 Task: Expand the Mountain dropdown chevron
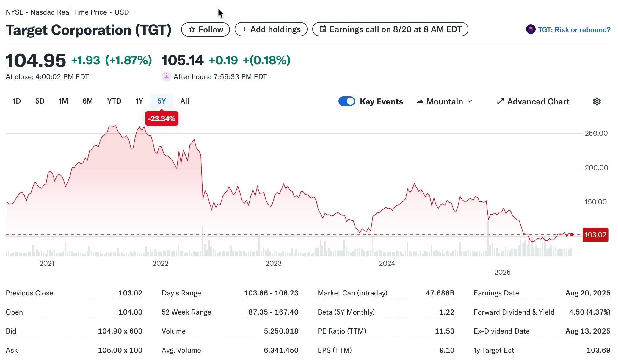(470, 101)
